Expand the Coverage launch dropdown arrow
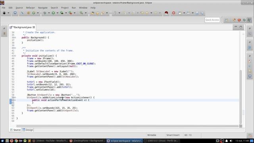This screenshot has width=254, height=143. [x=66, y=13]
